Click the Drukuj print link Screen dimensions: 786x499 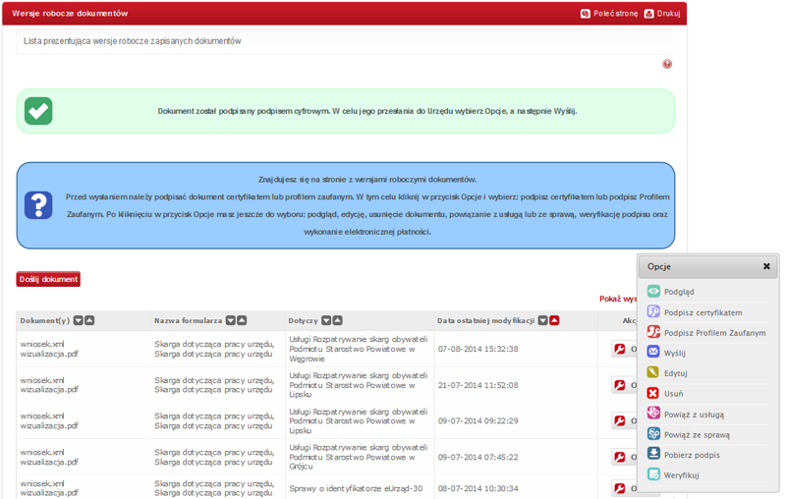point(662,14)
